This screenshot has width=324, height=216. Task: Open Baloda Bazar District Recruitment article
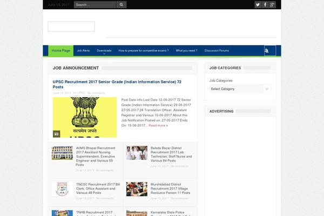coord(171,154)
